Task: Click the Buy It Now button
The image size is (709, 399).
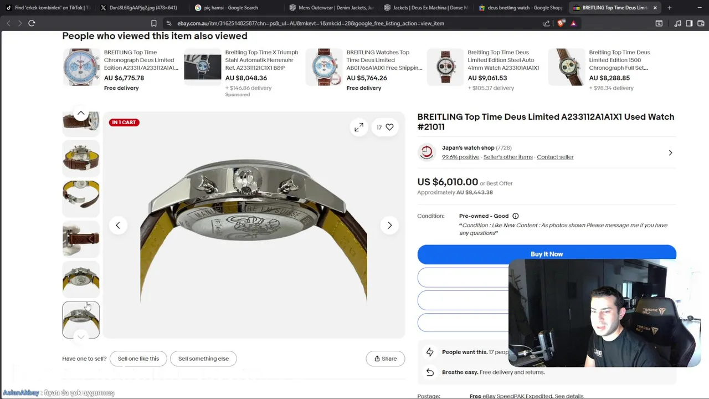Action: coord(547,254)
